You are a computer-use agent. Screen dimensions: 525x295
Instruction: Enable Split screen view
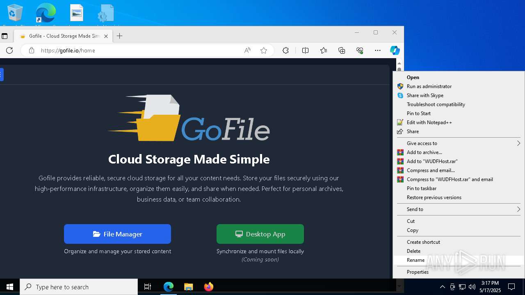pos(305,50)
